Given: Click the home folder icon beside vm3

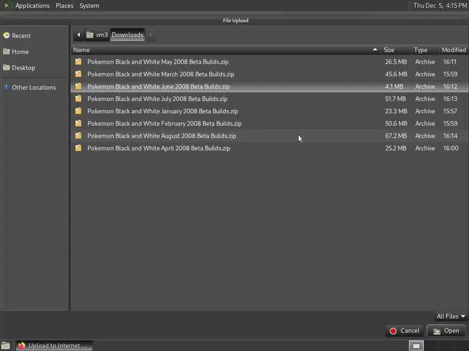Looking at the screenshot, I should [90, 35].
